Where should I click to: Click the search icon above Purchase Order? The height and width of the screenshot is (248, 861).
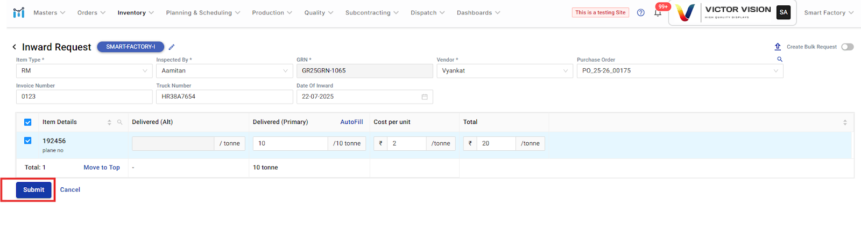780,59
